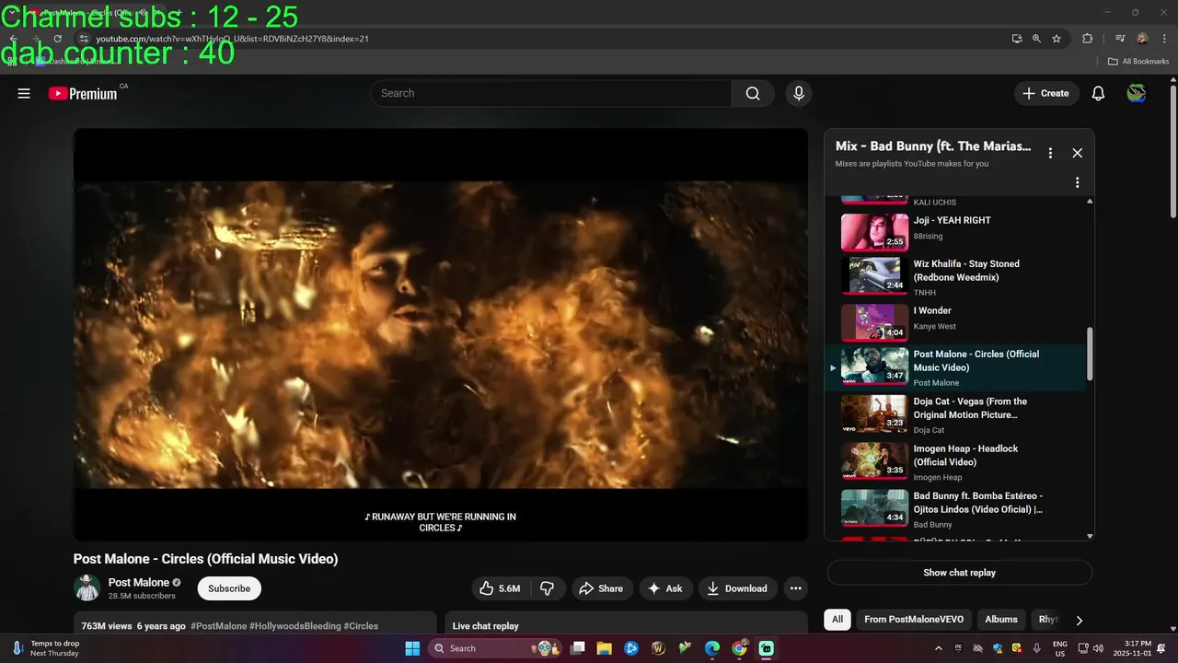Open more actions ellipsis under video
Viewport: 1178px width, 663px height.
coord(796,588)
